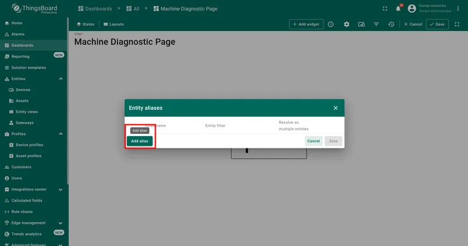Open dashboard settings gear icon

tap(346, 24)
